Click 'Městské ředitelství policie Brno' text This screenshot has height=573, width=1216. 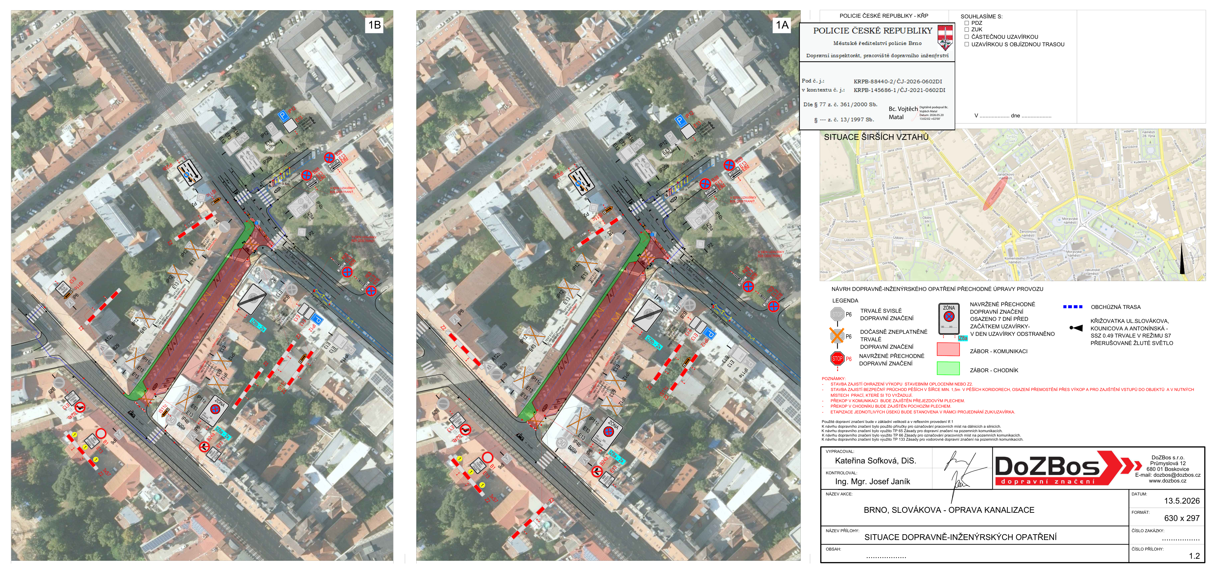pyautogui.click(x=877, y=43)
